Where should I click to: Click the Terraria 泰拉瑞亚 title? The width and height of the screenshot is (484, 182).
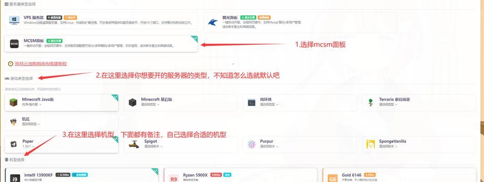(x=394, y=100)
